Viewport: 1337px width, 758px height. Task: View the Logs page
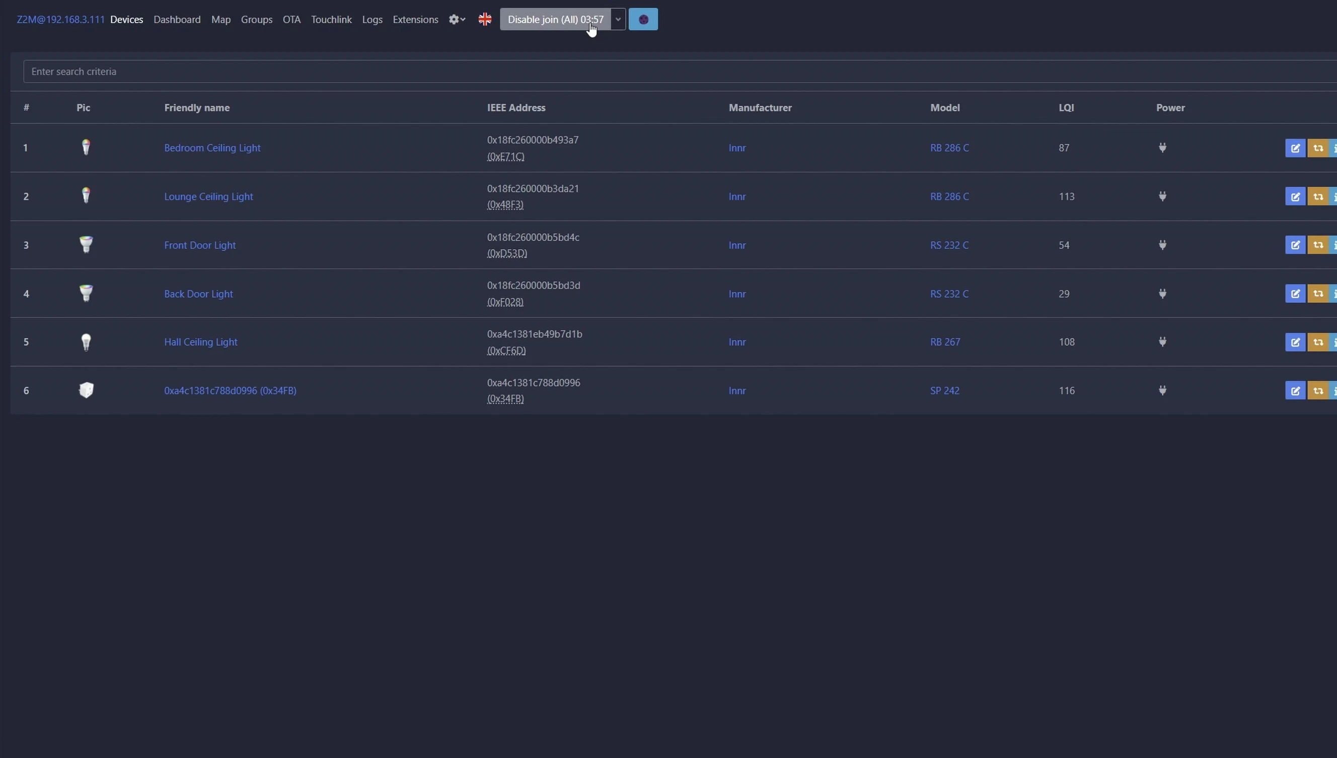pyautogui.click(x=372, y=19)
